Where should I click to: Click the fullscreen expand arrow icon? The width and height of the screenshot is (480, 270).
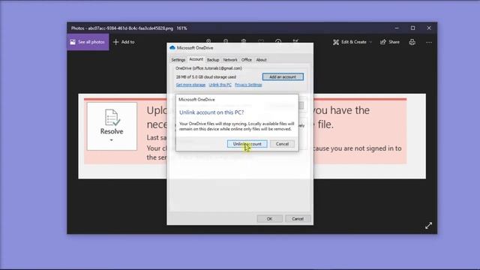point(428,226)
